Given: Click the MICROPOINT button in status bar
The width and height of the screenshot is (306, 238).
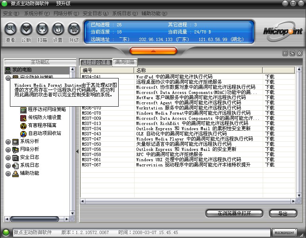Looking at the screenshot, I should click(x=285, y=232).
